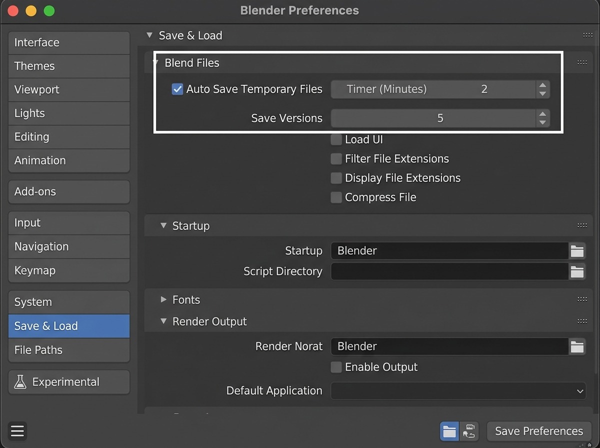This screenshot has height=448, width=600.
Task: Enable the Enable Output checkbox
Action: click(x=336, y=367)
